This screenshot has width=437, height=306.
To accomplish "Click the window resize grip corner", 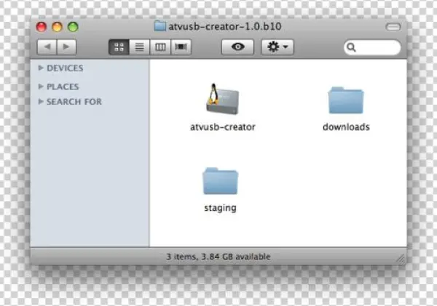I will 401,259.
